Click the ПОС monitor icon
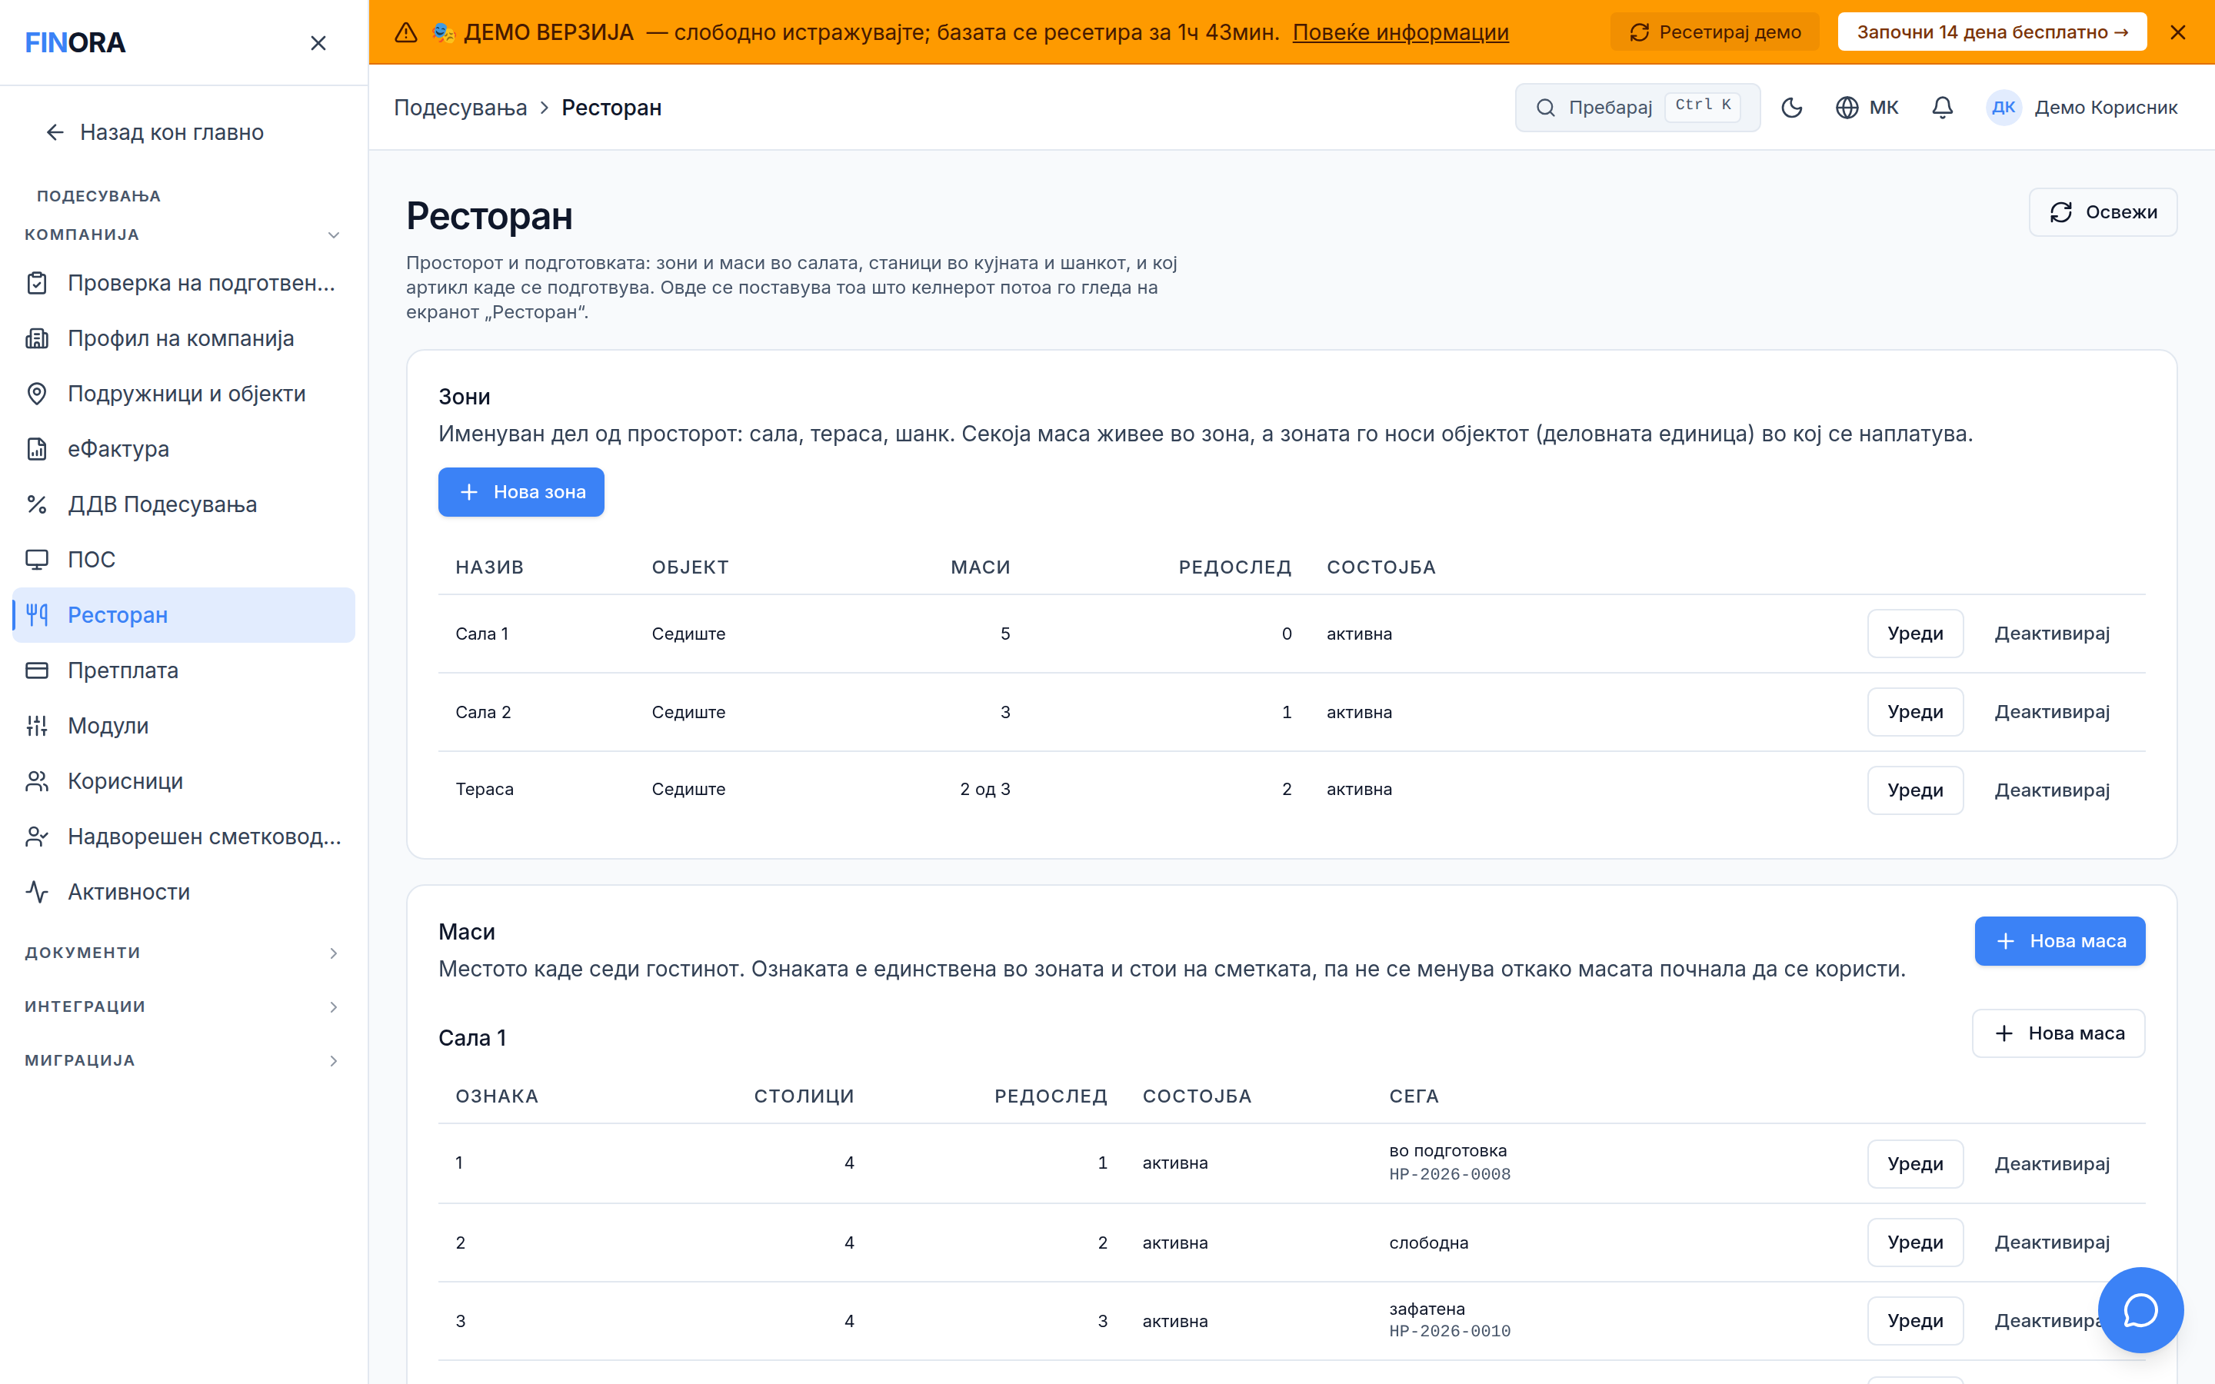Screen dimensions: 2215x1384 (37, 561)
